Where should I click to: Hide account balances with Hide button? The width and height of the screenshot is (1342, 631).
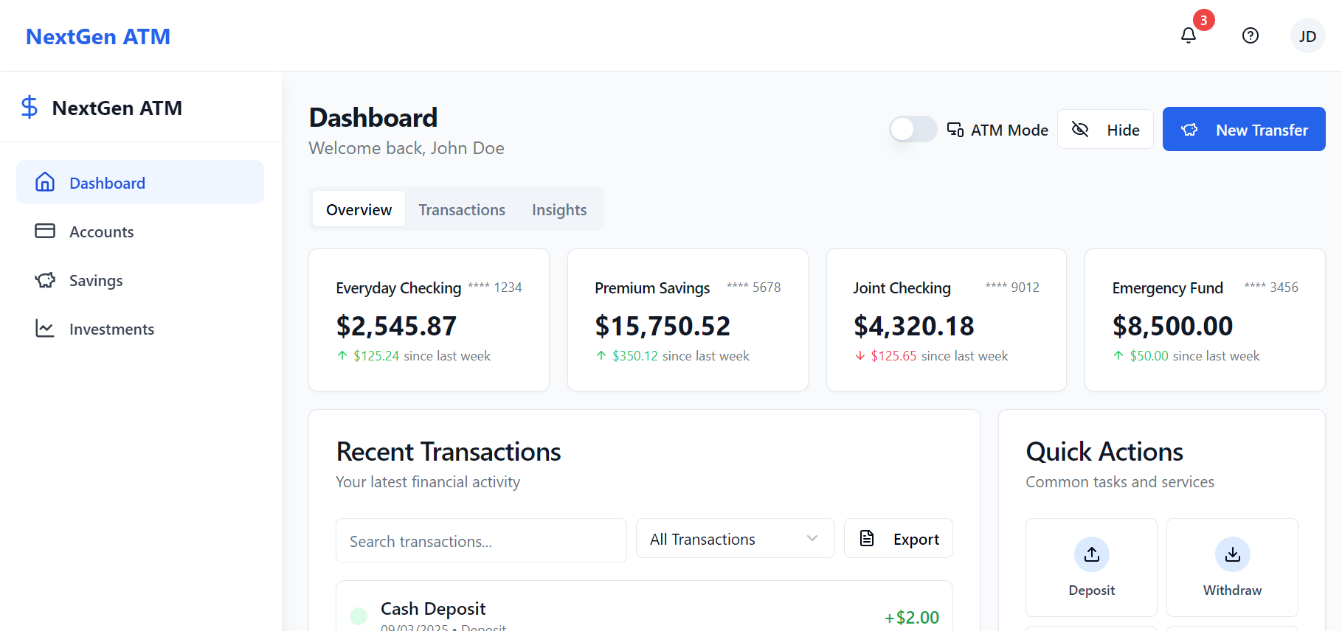pyautogui.click(x=1105, y=129)
